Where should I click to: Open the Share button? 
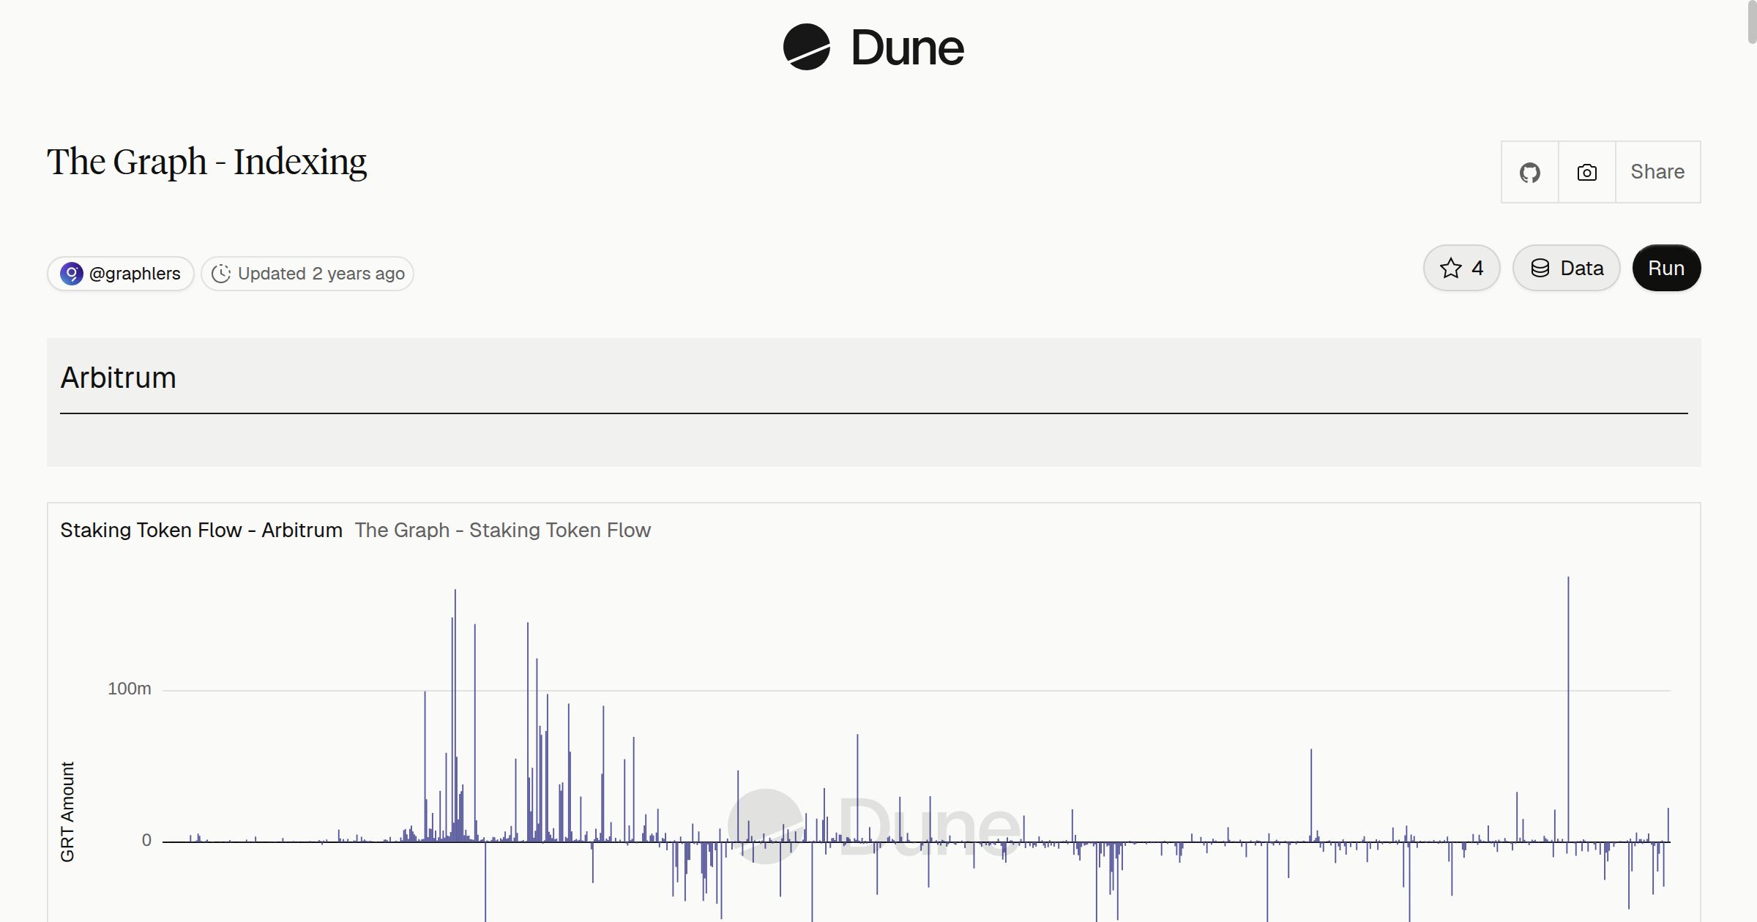(x=1657, y=172)
